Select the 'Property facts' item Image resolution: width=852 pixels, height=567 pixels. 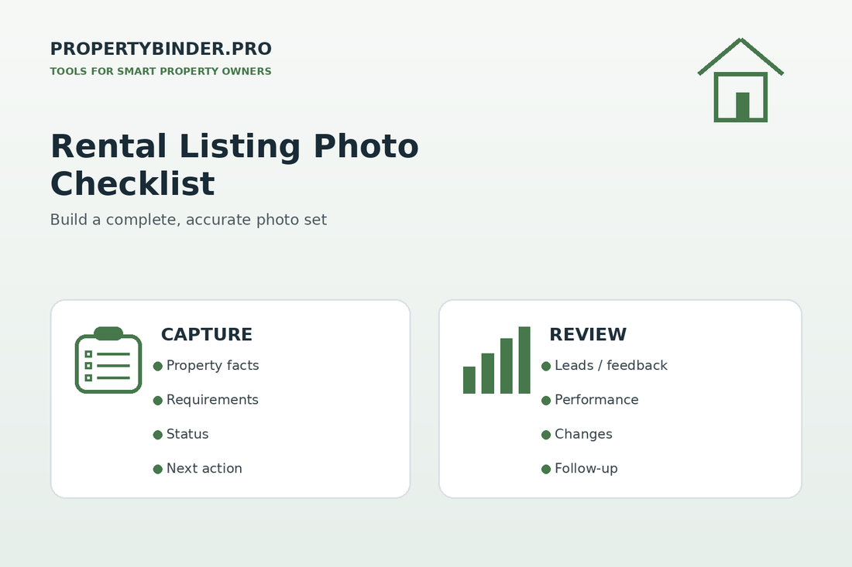pyautogui.click(x=212, y=366)
